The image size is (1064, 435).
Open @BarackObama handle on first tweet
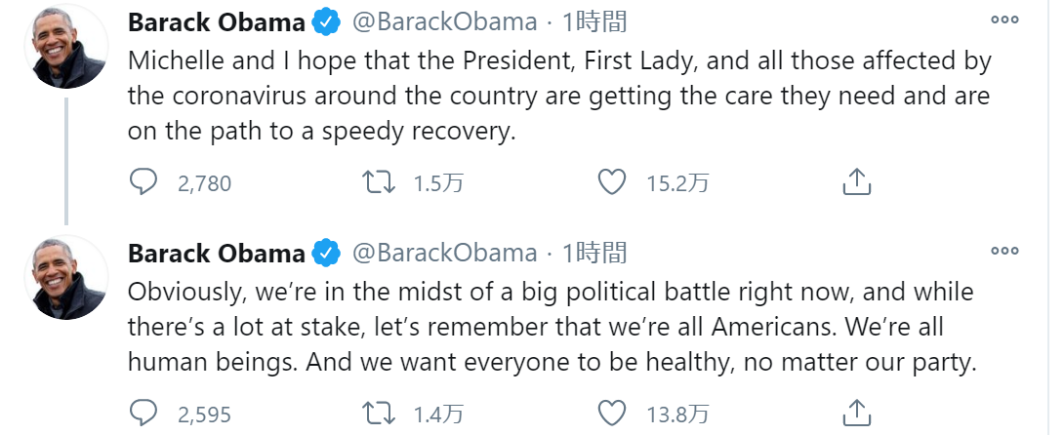coord(444,23)
